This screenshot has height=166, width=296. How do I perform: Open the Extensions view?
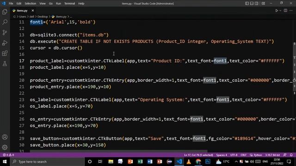tap(5, 53)
